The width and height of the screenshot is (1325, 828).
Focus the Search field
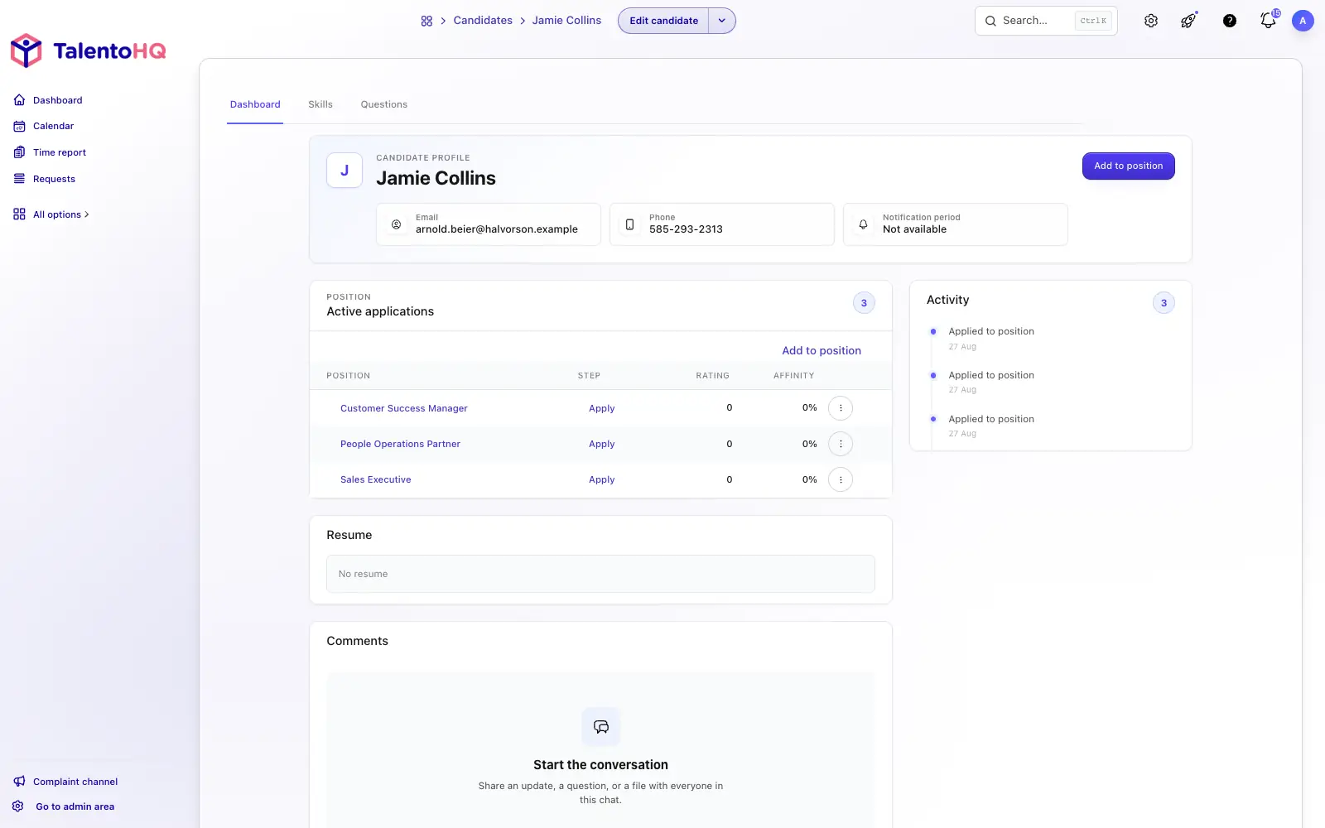(x=1046, y=21)
